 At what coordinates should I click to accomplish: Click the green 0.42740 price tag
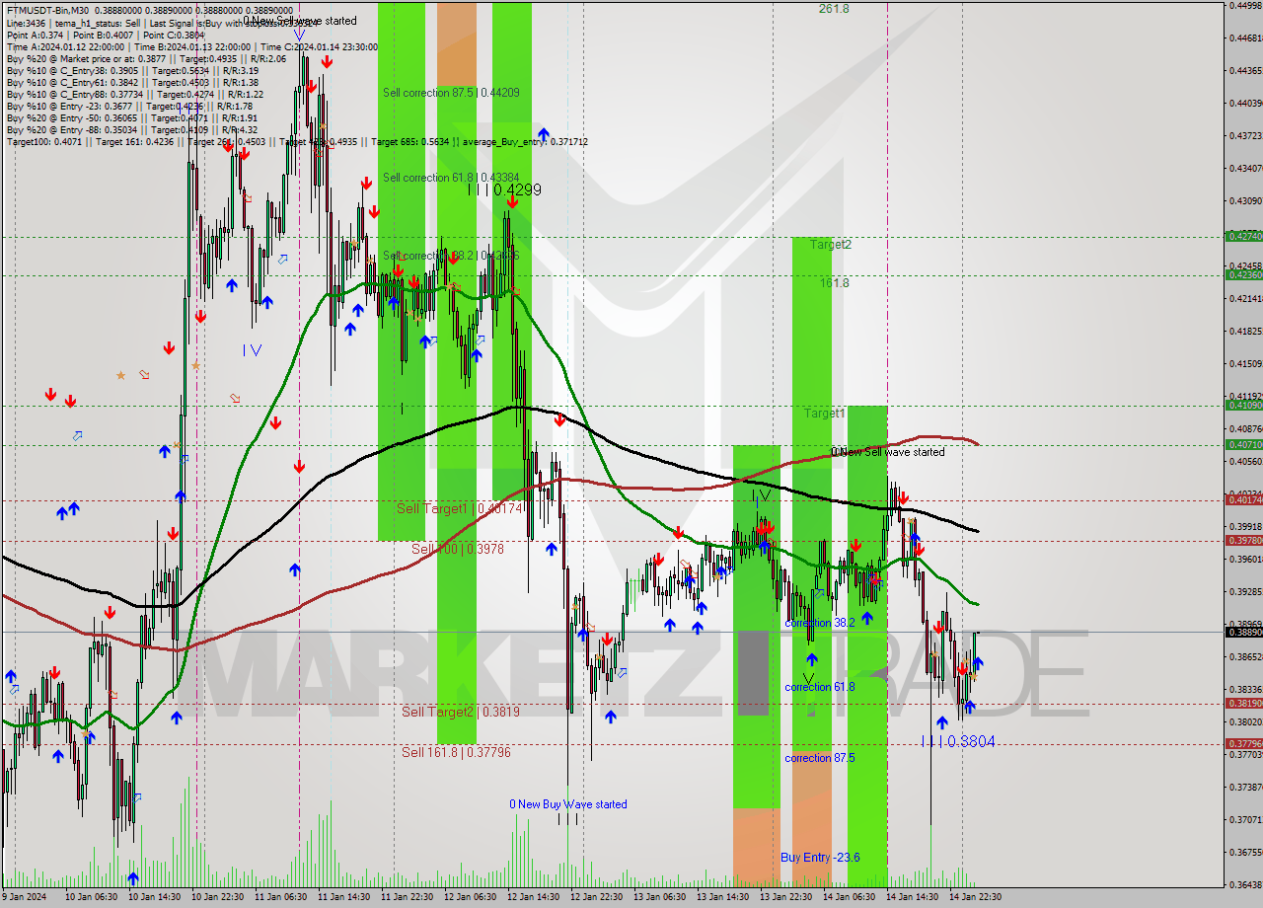coord(1242,236)
